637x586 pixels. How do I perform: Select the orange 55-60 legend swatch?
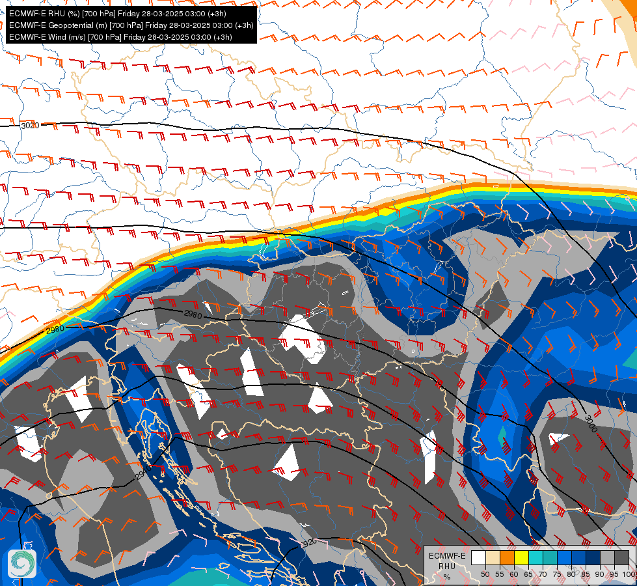tap(508, 557)
